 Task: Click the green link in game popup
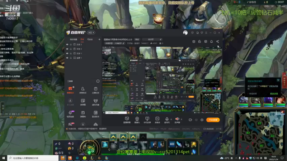coord(274,94)
